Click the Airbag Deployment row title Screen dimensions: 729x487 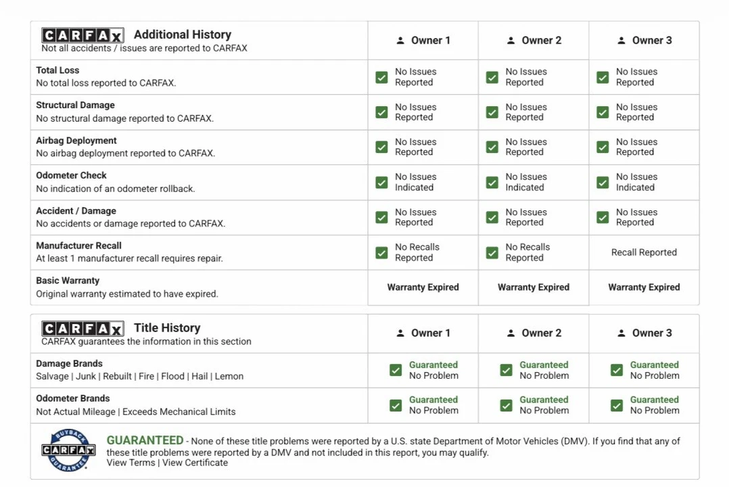tap(76, 141)
